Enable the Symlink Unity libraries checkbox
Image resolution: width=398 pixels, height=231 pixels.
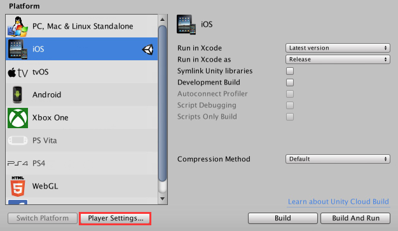pos(290,71)
